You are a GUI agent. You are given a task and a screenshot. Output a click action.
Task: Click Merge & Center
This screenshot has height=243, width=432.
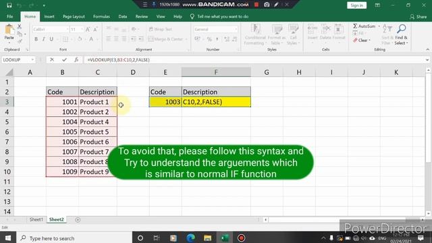tap(165, 39)
